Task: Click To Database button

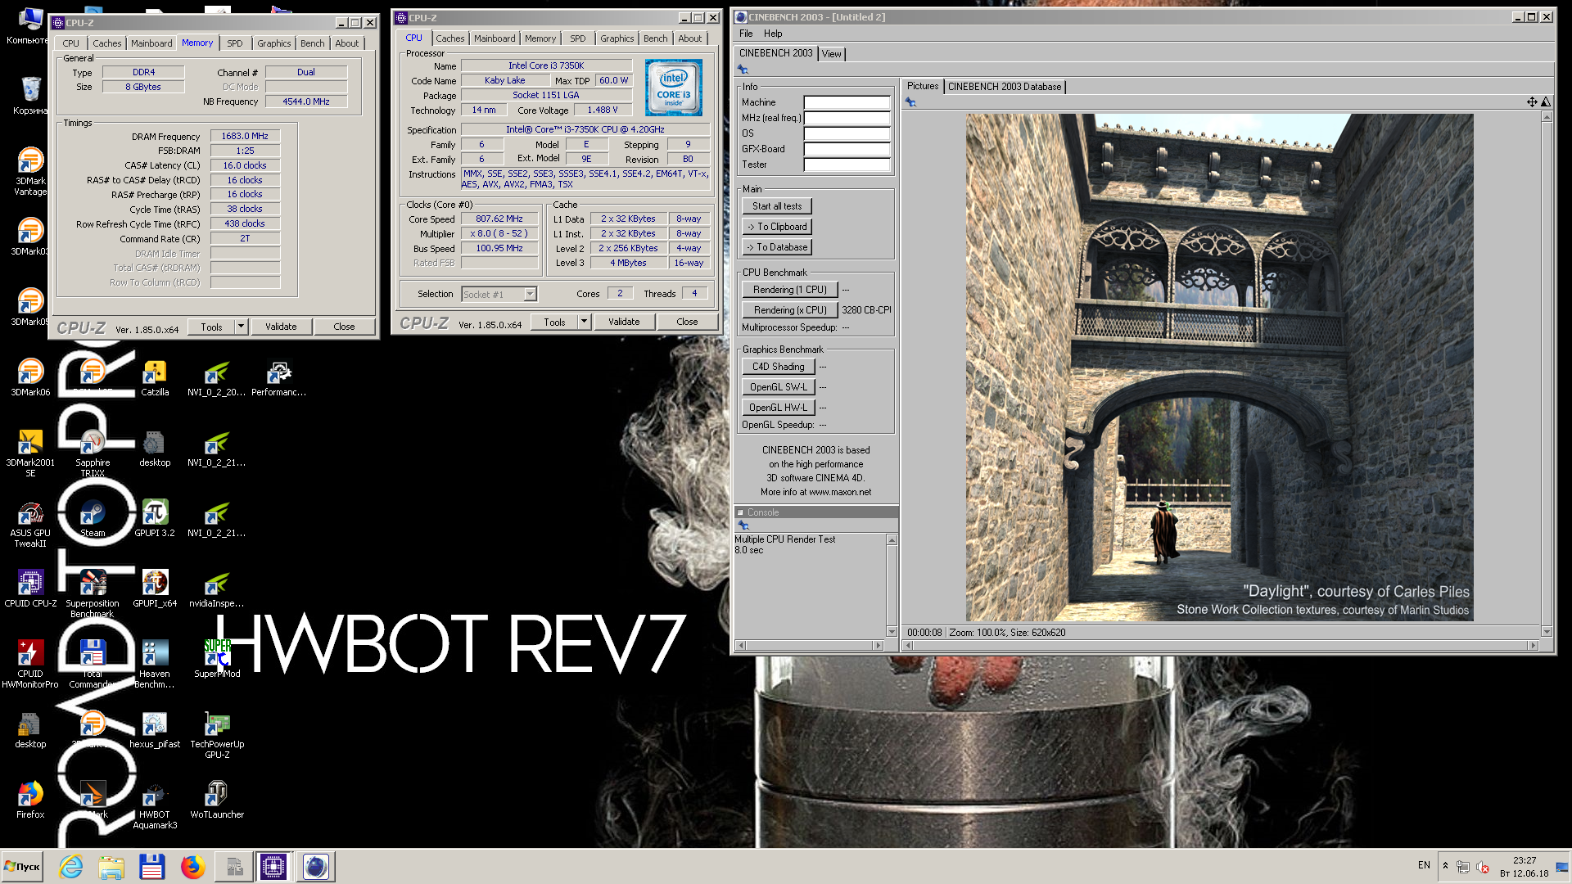Action: [777, 247]
